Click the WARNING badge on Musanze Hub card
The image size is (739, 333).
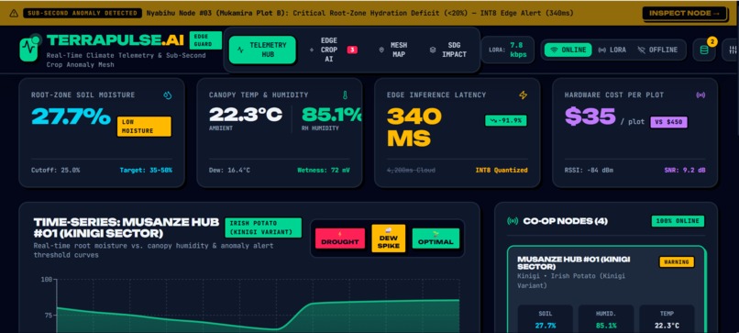pyautogui.click(x=677, y=261)
